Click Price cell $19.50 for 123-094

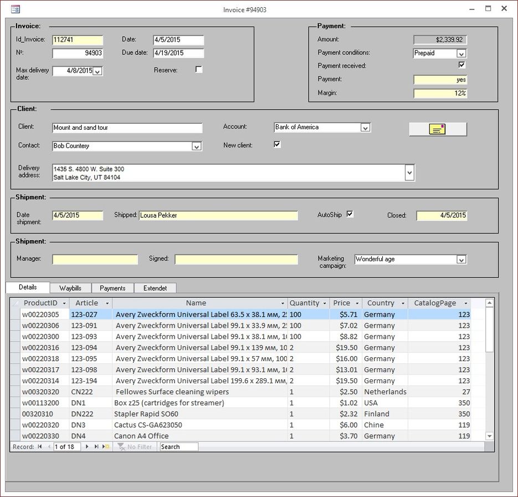tap(346, 348)
